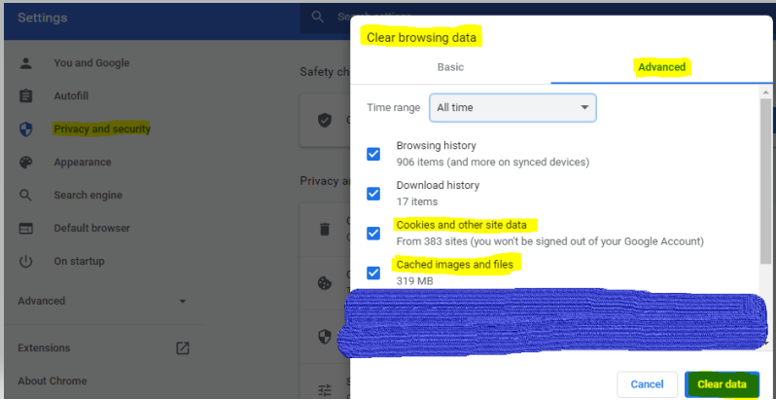Toggle Cached images and files checkbox
The height and width of the screenshot is (400, 776).
tap(373, 273)
